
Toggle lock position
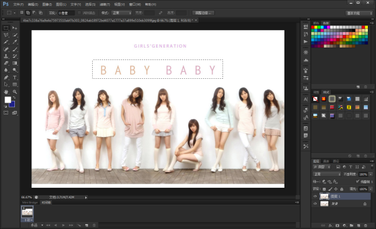(336, 189)
